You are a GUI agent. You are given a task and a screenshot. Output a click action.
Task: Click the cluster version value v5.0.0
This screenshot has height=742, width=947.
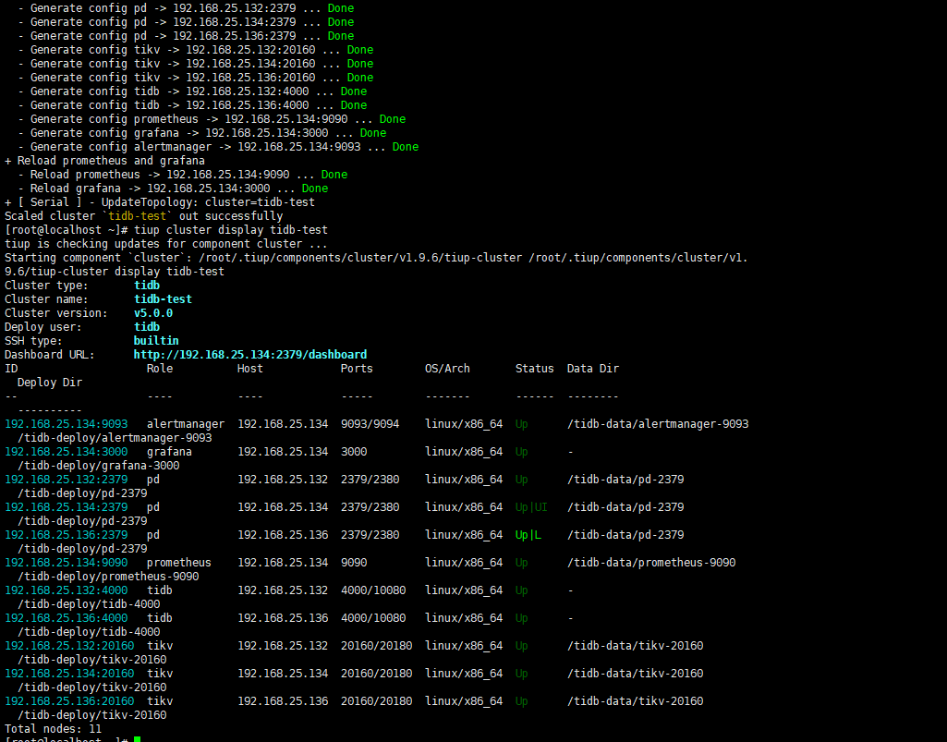click(x=153, y=313)
